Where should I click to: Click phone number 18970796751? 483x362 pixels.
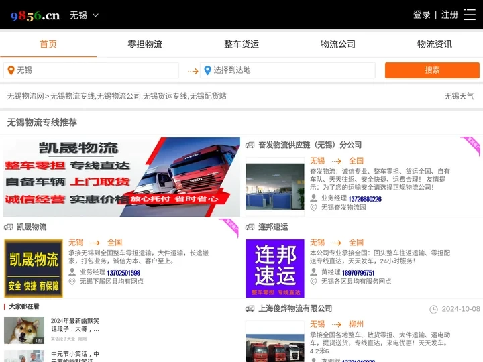click(358, 273)
